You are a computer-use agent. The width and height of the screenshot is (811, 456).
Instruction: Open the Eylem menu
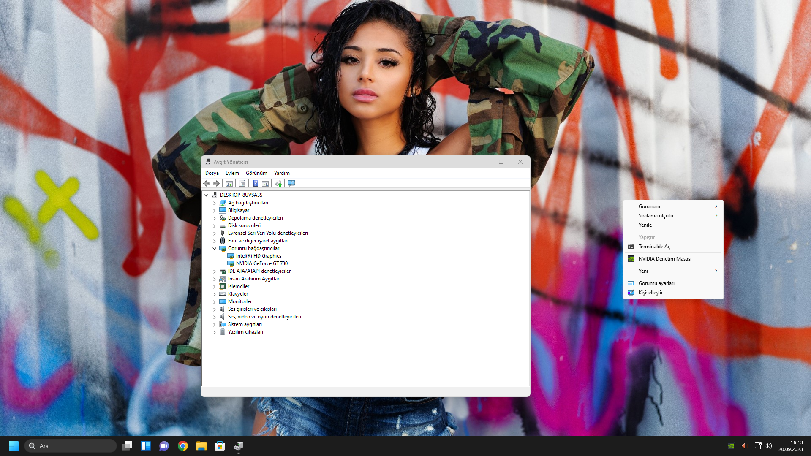[232, 173]
